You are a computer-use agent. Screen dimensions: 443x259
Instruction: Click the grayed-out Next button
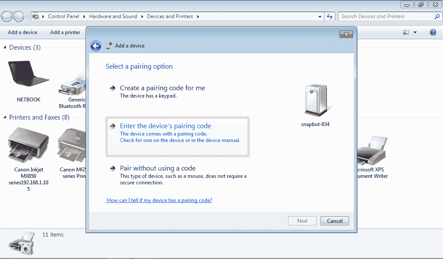tap(302, 221)
